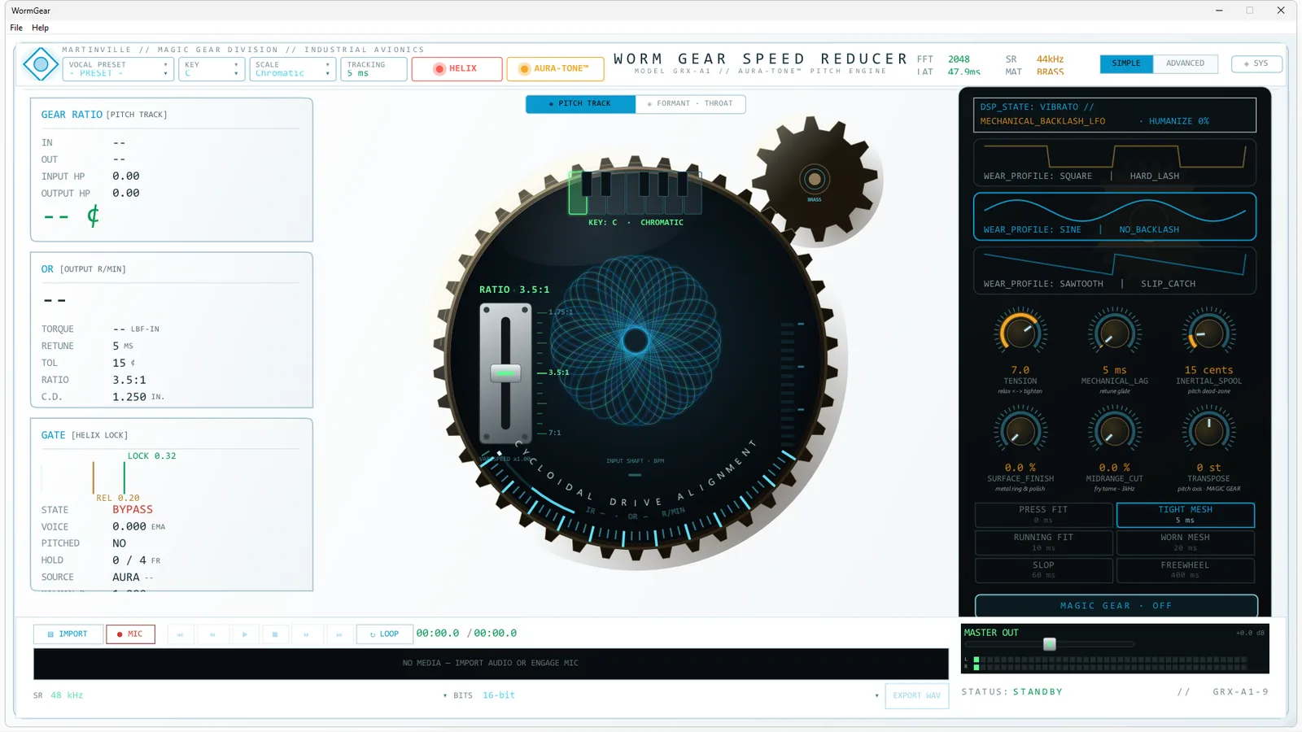The height and width of the screenshot is (732, 1302).
Task: Toggle the HELIX lock button
Action: pyautogui.click(x=457, y=69)
